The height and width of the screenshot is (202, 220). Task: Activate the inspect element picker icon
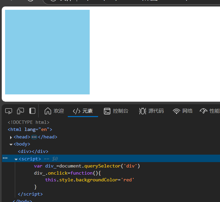[8, 111]
